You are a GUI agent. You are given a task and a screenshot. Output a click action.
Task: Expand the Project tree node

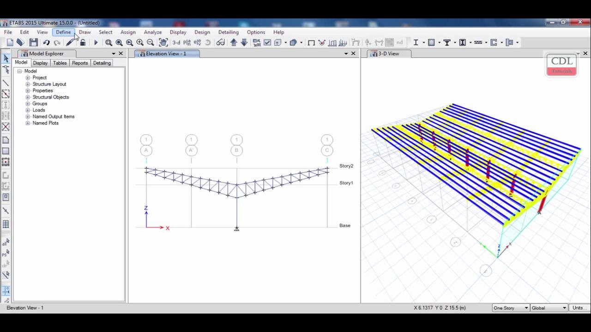(x=28, y=77)
